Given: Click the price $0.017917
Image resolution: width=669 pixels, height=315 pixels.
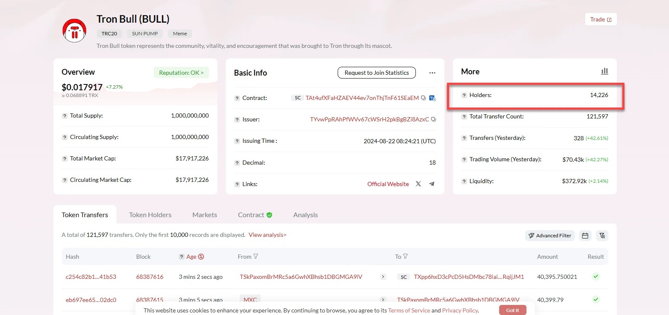Looking at the screenshot, I should tap(82, 87).
